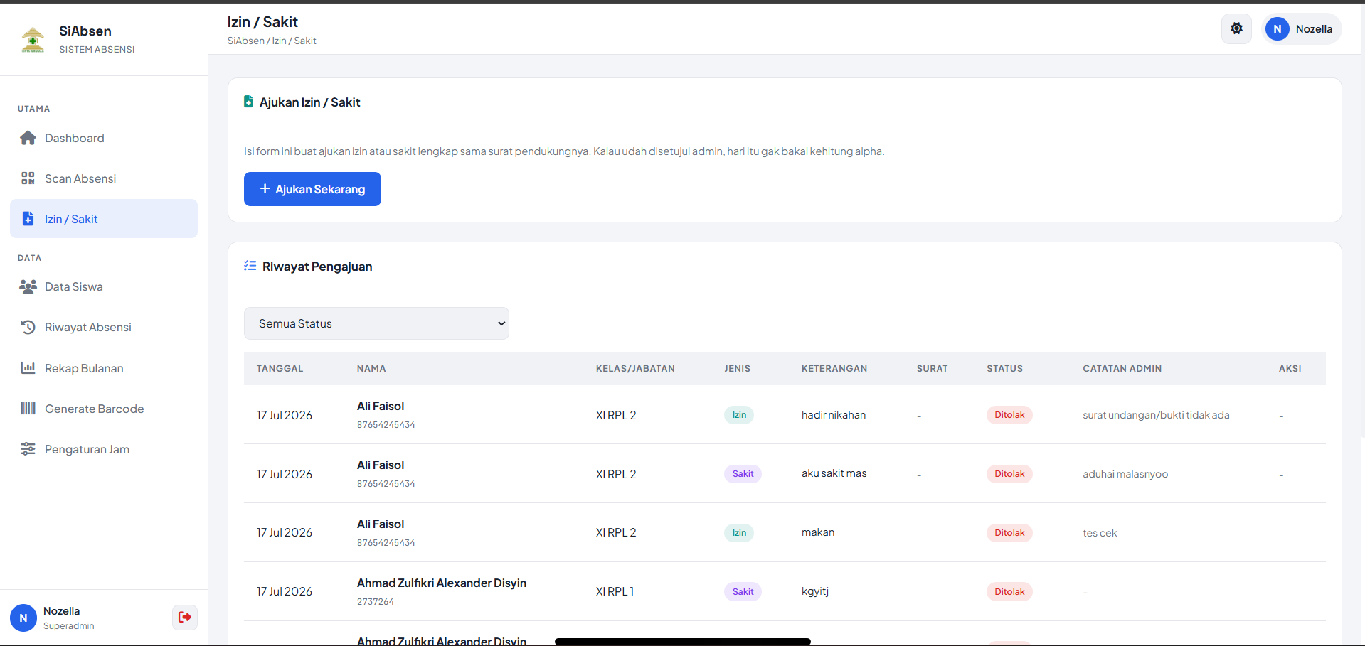
Task: Click the Dashboard home icon
Action: [x=28, y=138]
